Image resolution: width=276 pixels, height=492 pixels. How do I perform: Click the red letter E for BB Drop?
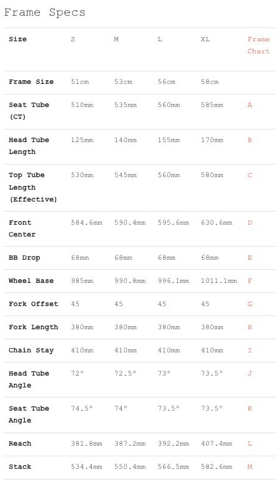click(250, 258)
